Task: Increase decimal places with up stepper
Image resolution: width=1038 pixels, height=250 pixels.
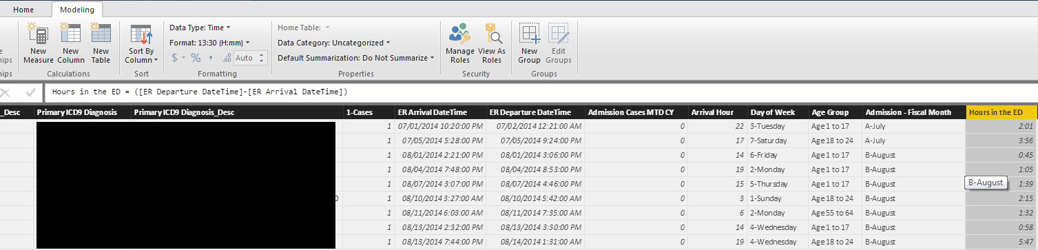Action: pos(262,55)
